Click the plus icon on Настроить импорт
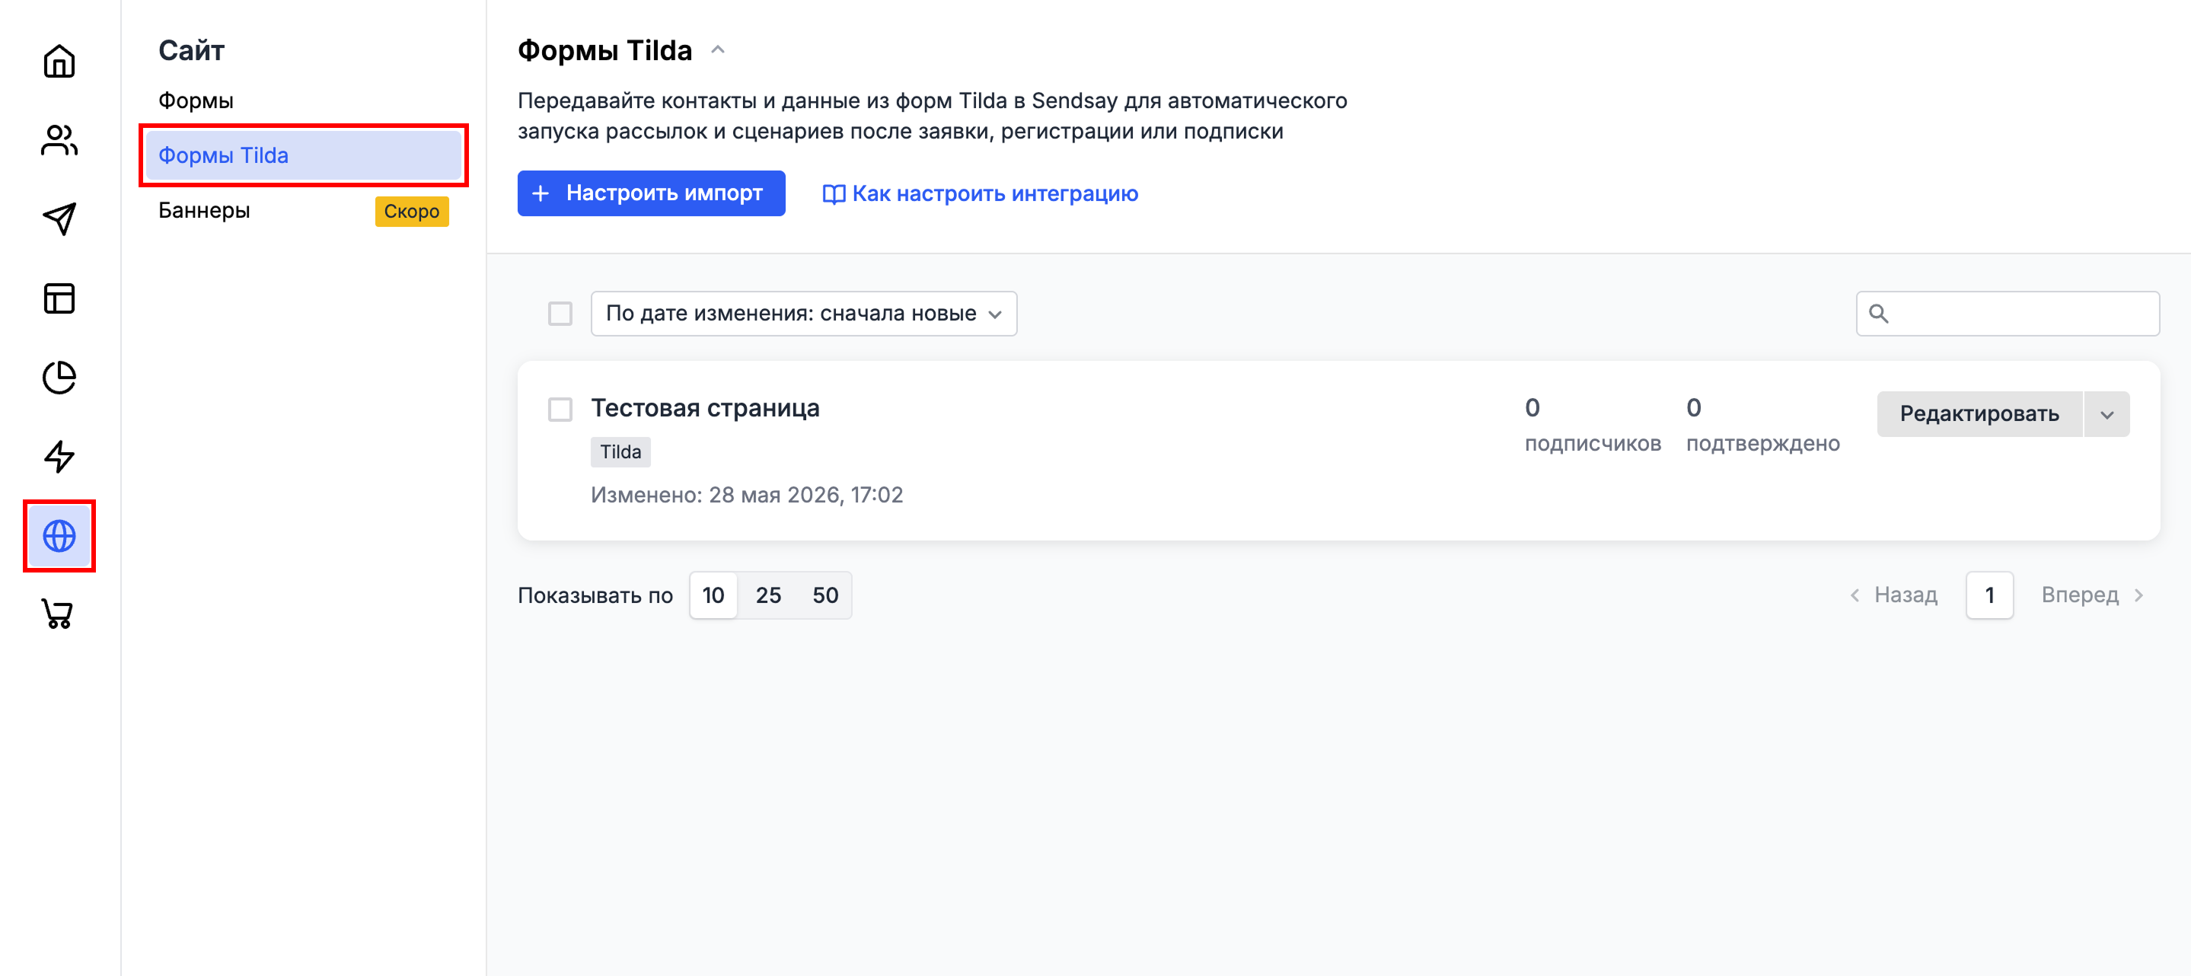Viewport: 2191px width, 976px height. pos(540,194)
